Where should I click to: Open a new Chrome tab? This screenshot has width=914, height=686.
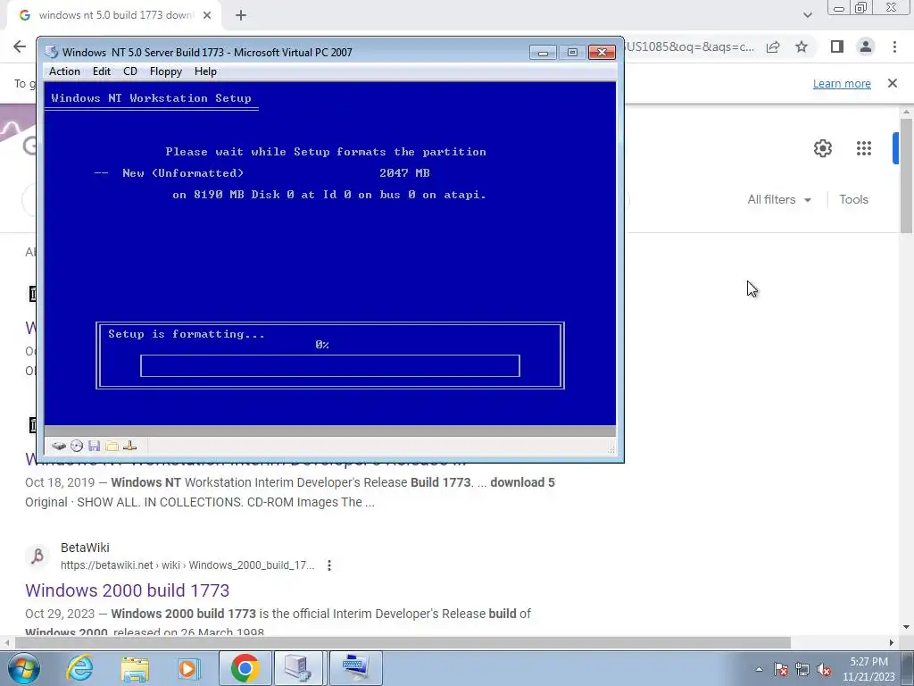coord(241,15)
